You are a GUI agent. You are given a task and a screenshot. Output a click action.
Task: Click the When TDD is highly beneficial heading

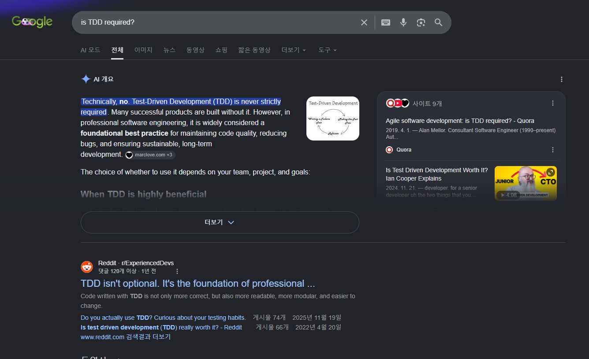[x=144, y=194]
